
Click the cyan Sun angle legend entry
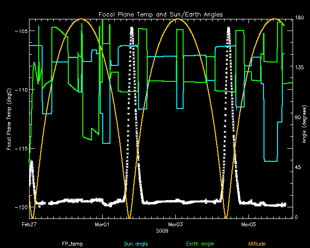(x=135, y=244)
